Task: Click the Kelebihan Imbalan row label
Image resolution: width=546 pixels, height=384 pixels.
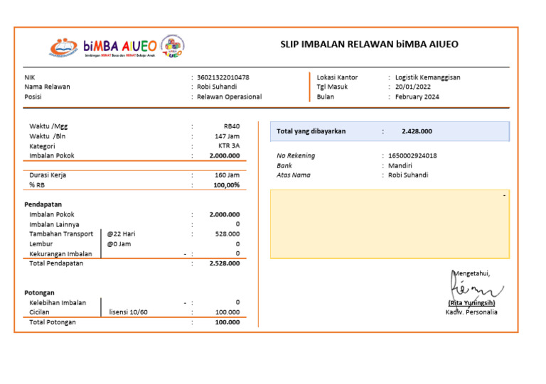Action: (x=58, y=302)
